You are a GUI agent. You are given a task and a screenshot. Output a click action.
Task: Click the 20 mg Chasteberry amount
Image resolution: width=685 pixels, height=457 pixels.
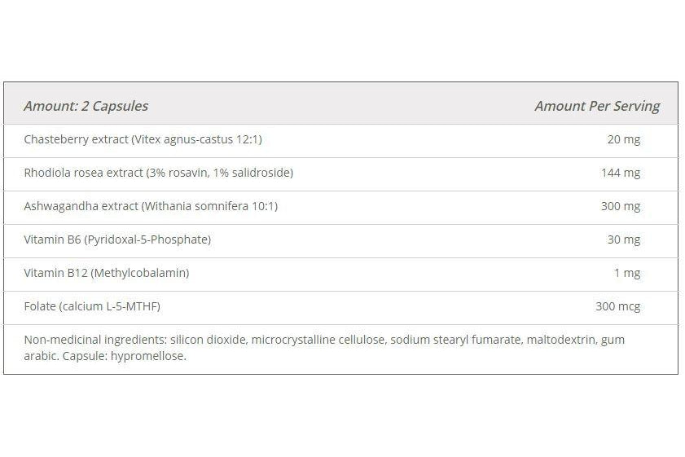pos(623,139)
